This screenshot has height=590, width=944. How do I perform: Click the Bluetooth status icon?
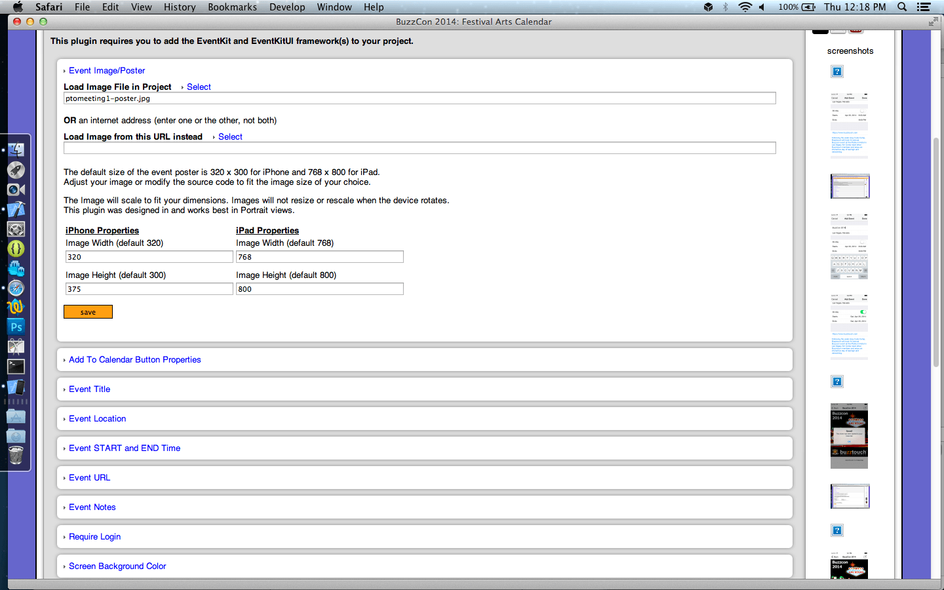pyautogui.click(x=726, y=7)
